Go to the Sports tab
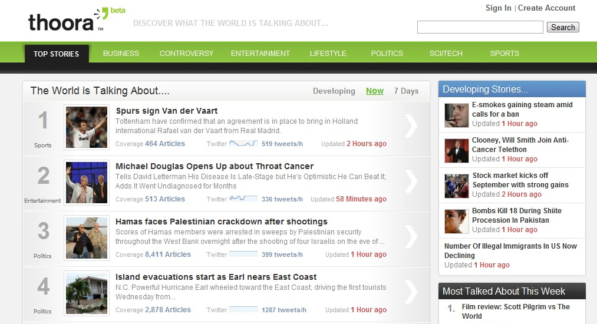 tap(504, 53)
